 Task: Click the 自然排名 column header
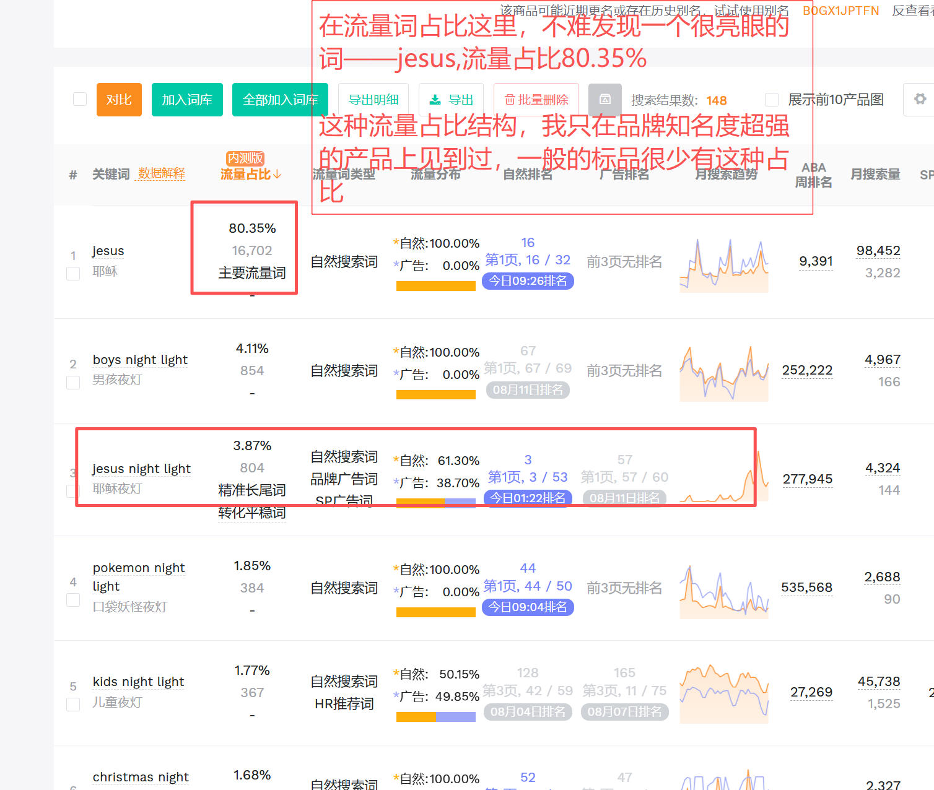coord(528,175)
